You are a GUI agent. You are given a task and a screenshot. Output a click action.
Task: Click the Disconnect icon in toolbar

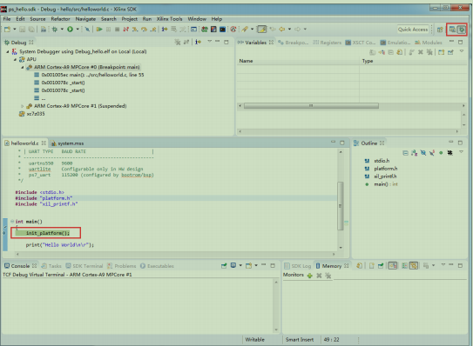point(125,30)
